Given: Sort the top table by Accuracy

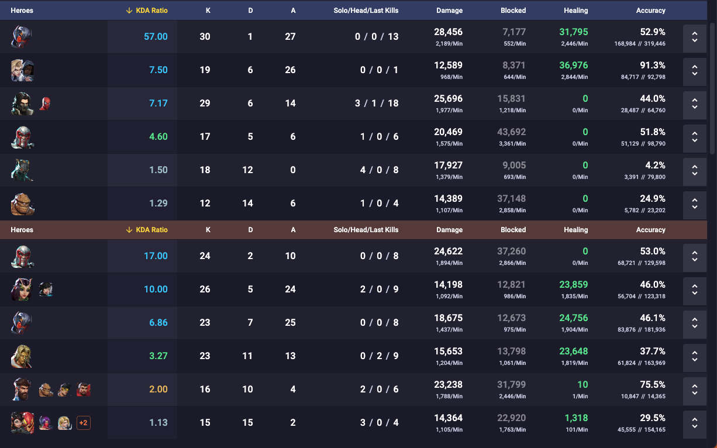Looking at the screenshot, I should coord(651,11).
